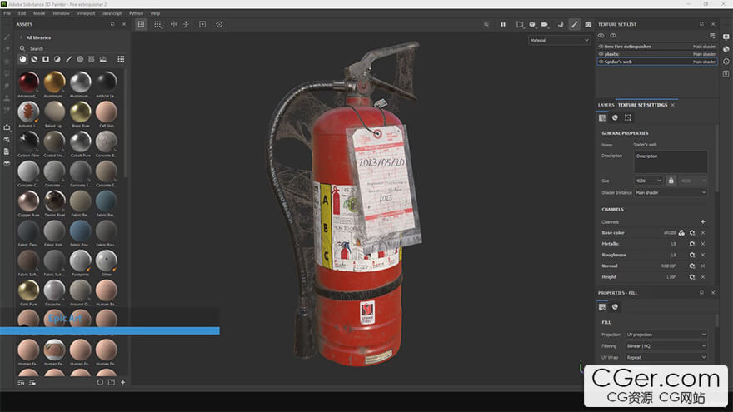733x412 pixels.
Task: Click the grid view icon in Assets panel
Action: (121, 59)
